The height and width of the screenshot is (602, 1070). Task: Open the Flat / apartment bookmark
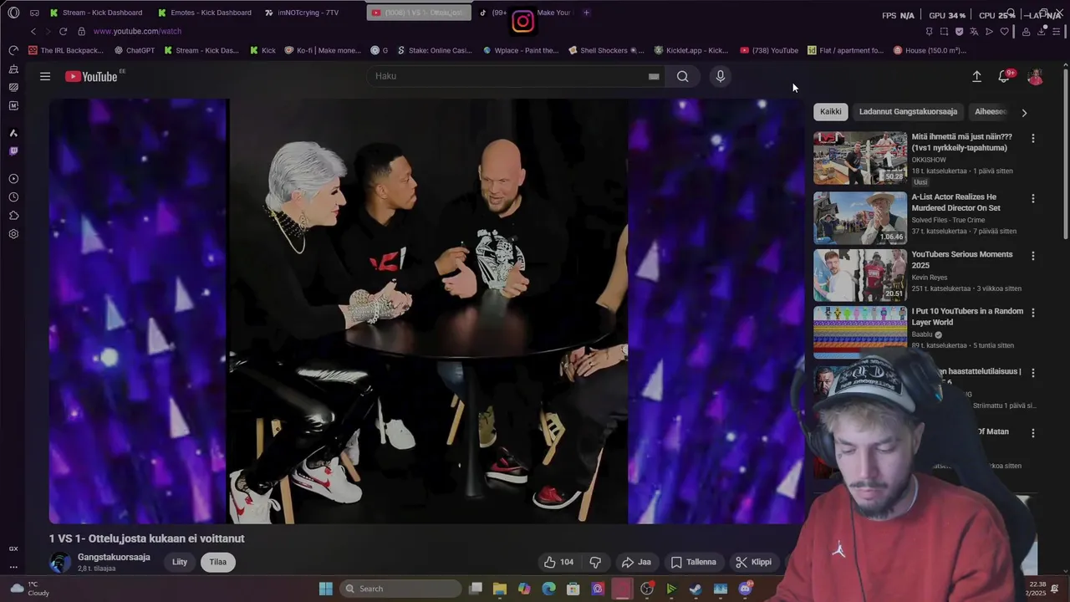[845, 50]
